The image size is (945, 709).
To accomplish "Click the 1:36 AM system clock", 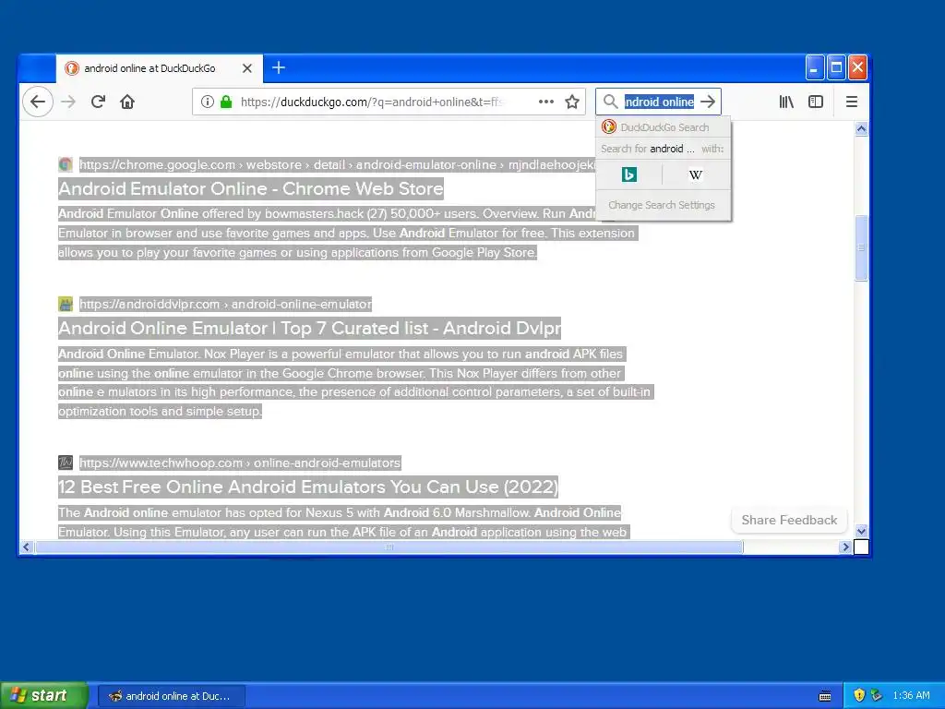I will (911, 696).
